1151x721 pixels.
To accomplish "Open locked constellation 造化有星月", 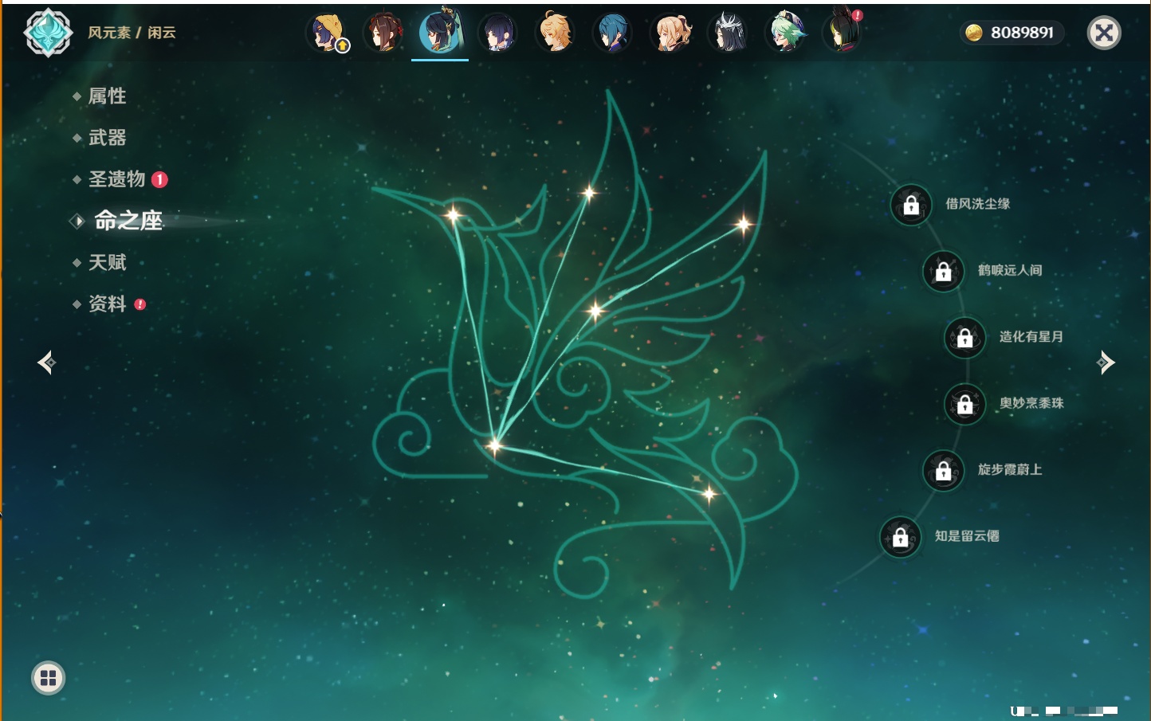I will coord(965,337).
